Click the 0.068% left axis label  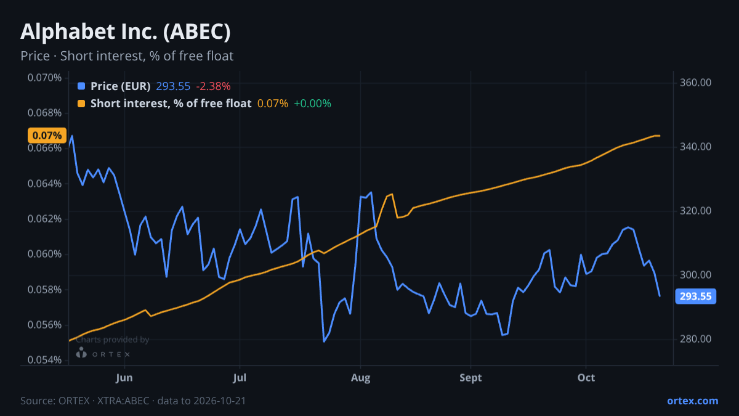tap(44, 113)
